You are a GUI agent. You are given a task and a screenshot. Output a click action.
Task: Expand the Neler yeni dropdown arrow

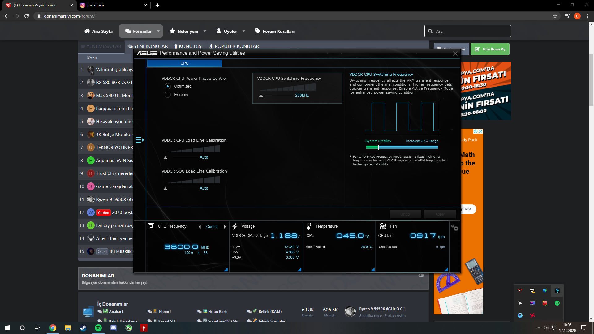click(205, 31)
